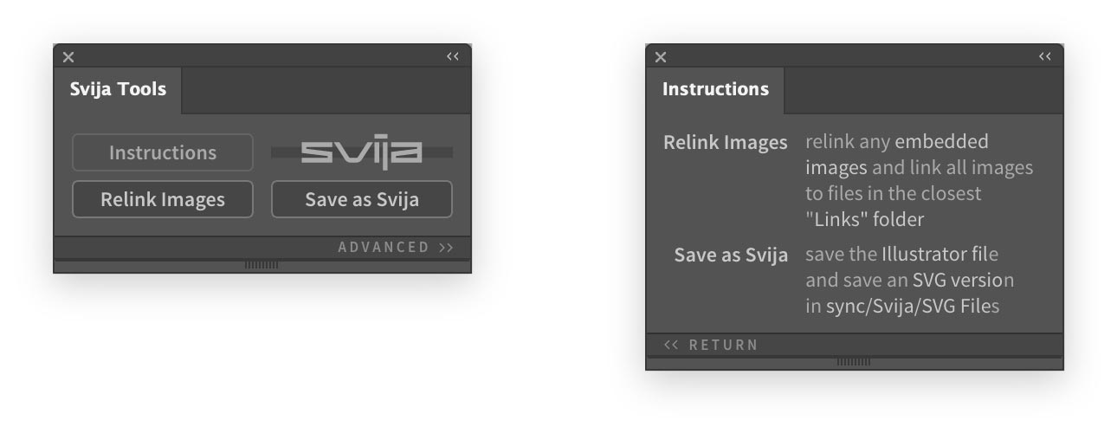This screenshot has width=1117, height=433.
Task: Expand the ADVANCED section
Action: (396, 248)
